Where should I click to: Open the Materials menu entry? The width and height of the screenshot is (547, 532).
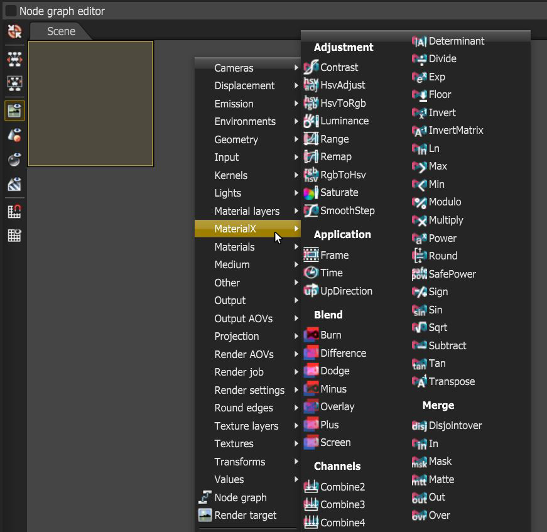[x=247, y=247]
